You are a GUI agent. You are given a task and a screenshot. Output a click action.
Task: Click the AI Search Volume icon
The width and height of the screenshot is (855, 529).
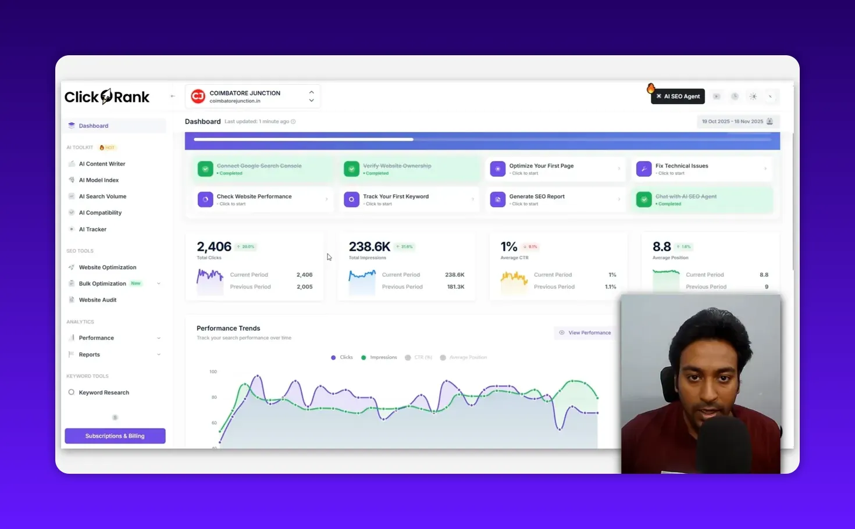71,196
